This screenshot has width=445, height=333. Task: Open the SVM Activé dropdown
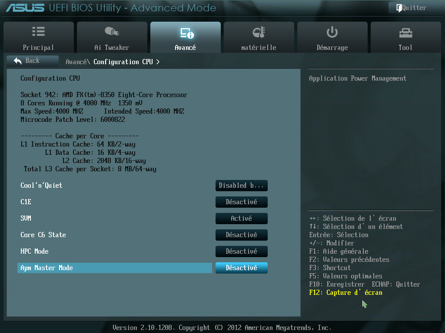coord(242,219)
